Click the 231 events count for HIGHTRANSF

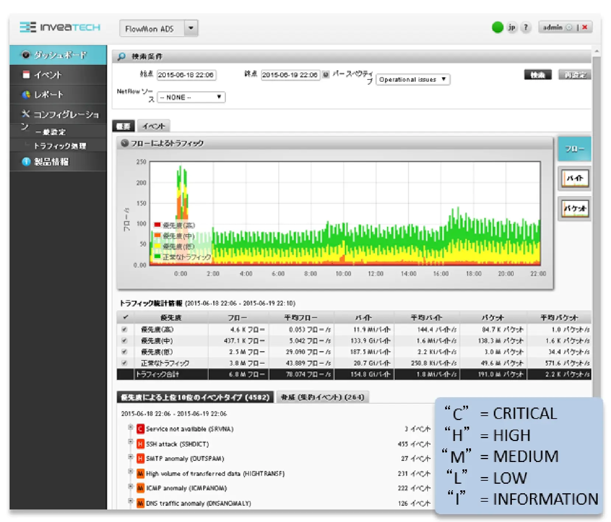414,473
